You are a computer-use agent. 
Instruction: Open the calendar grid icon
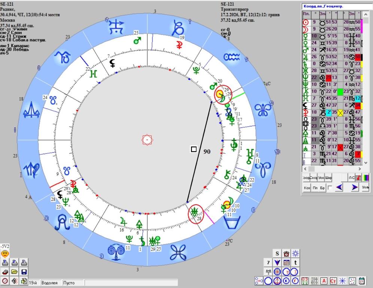[x=286, y=263]
